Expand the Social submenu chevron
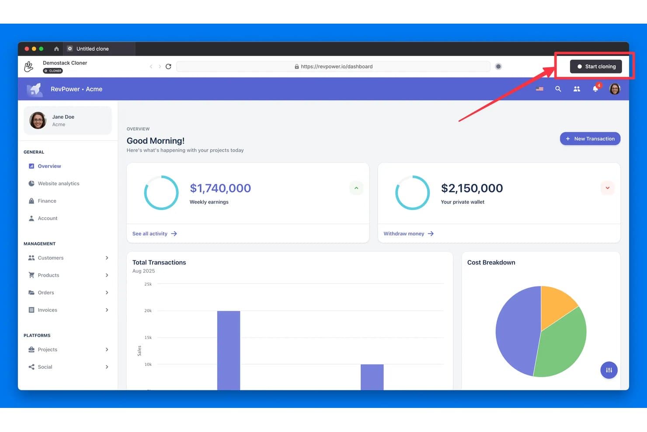647x432 pixels. point(107,367)
